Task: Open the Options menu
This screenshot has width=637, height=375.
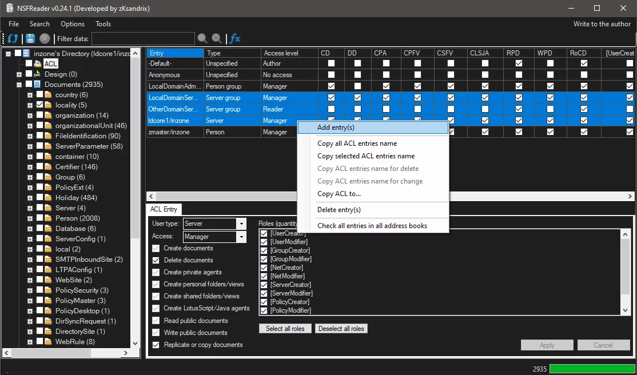Action: [73, 24]
